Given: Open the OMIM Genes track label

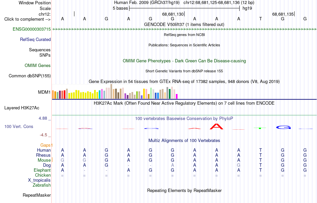Looking at the screenshot, I should pyautogui.click(x=38, y=65).
